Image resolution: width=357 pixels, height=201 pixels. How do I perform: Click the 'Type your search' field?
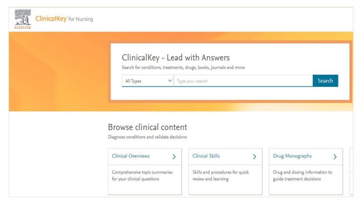tap(243, 81)
